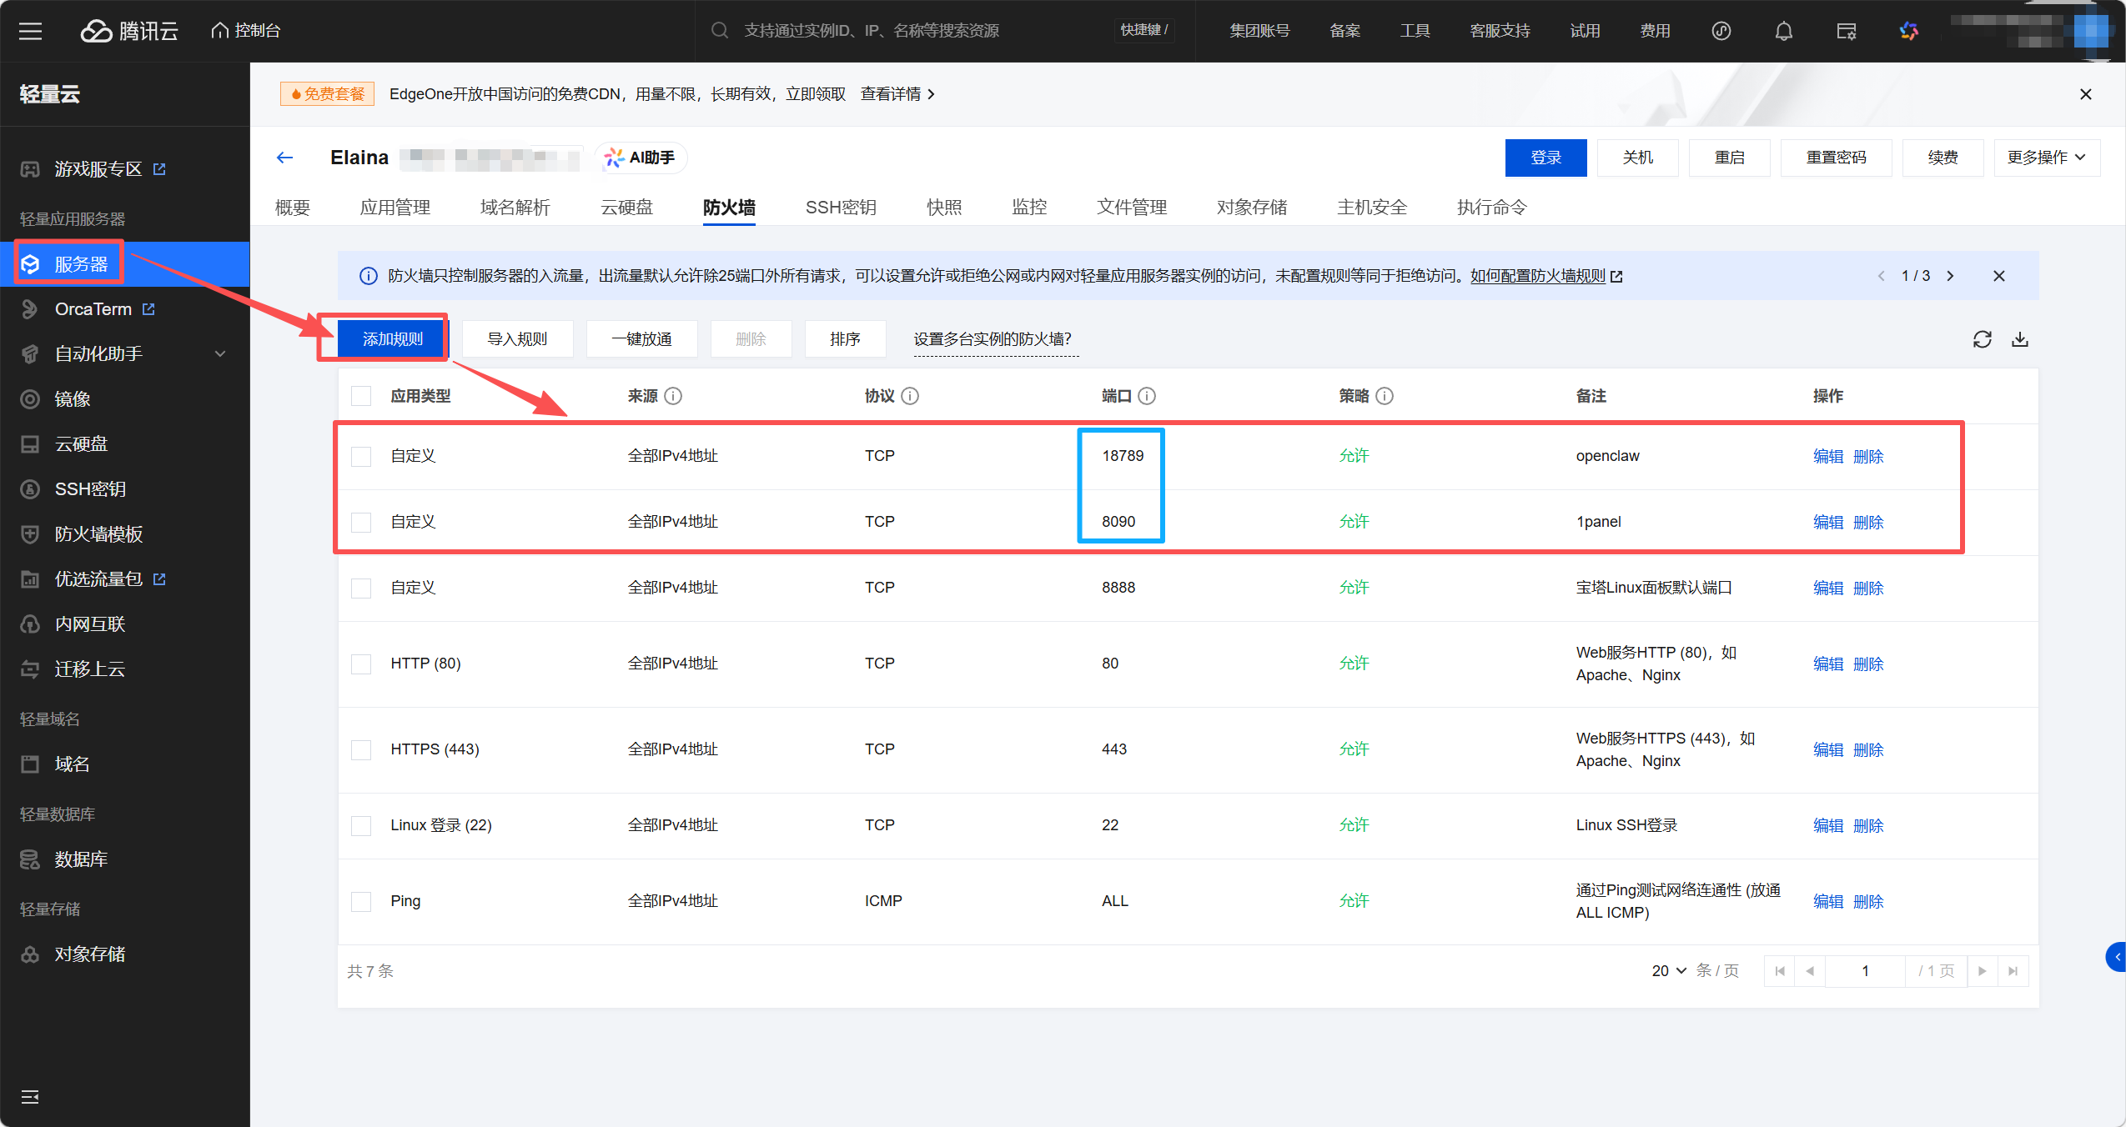The width and height of the screenshot is (2126, 1127).
Task: Open the hamburger menu icon
Action: click(x=31, y=31)
